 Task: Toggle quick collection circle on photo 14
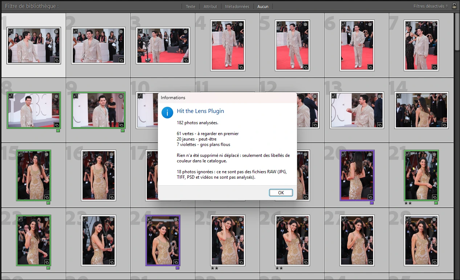point(444,96)
